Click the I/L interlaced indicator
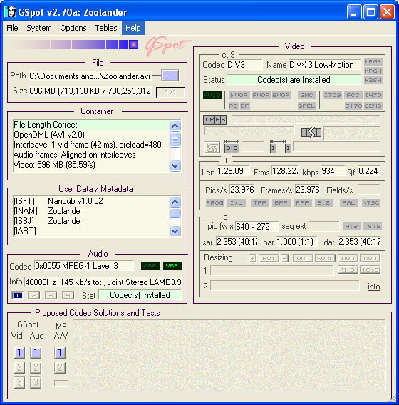Image resolution: width=399 pixels, height=405 pixels. coord(237,202)
